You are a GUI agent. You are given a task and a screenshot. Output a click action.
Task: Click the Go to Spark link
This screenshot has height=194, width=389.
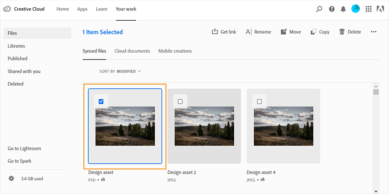19,161
